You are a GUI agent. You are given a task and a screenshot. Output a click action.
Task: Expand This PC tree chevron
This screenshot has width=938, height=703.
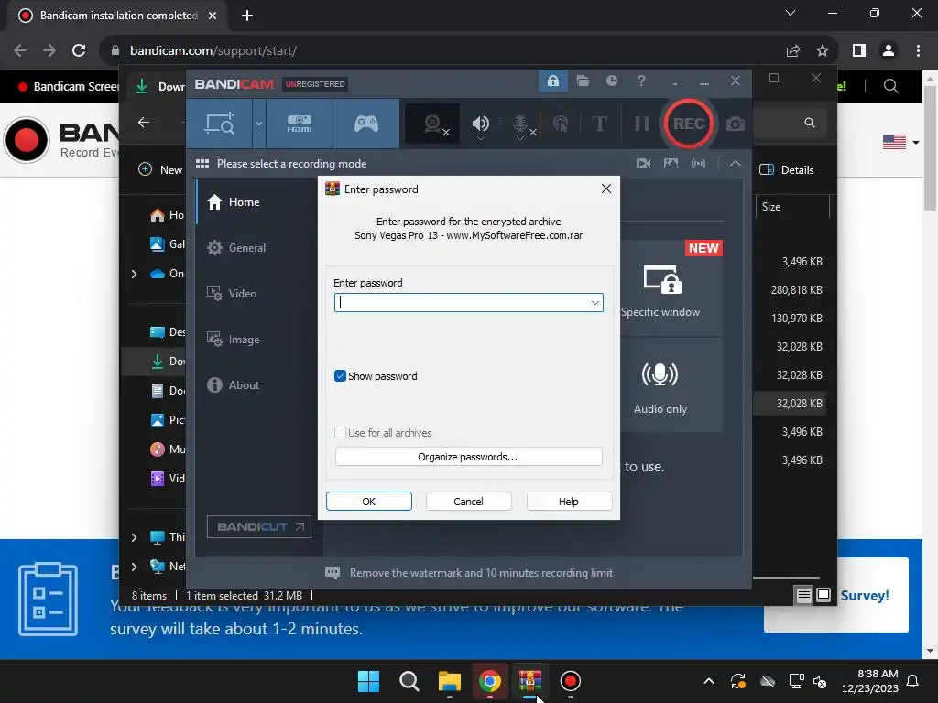click(134, 537)
